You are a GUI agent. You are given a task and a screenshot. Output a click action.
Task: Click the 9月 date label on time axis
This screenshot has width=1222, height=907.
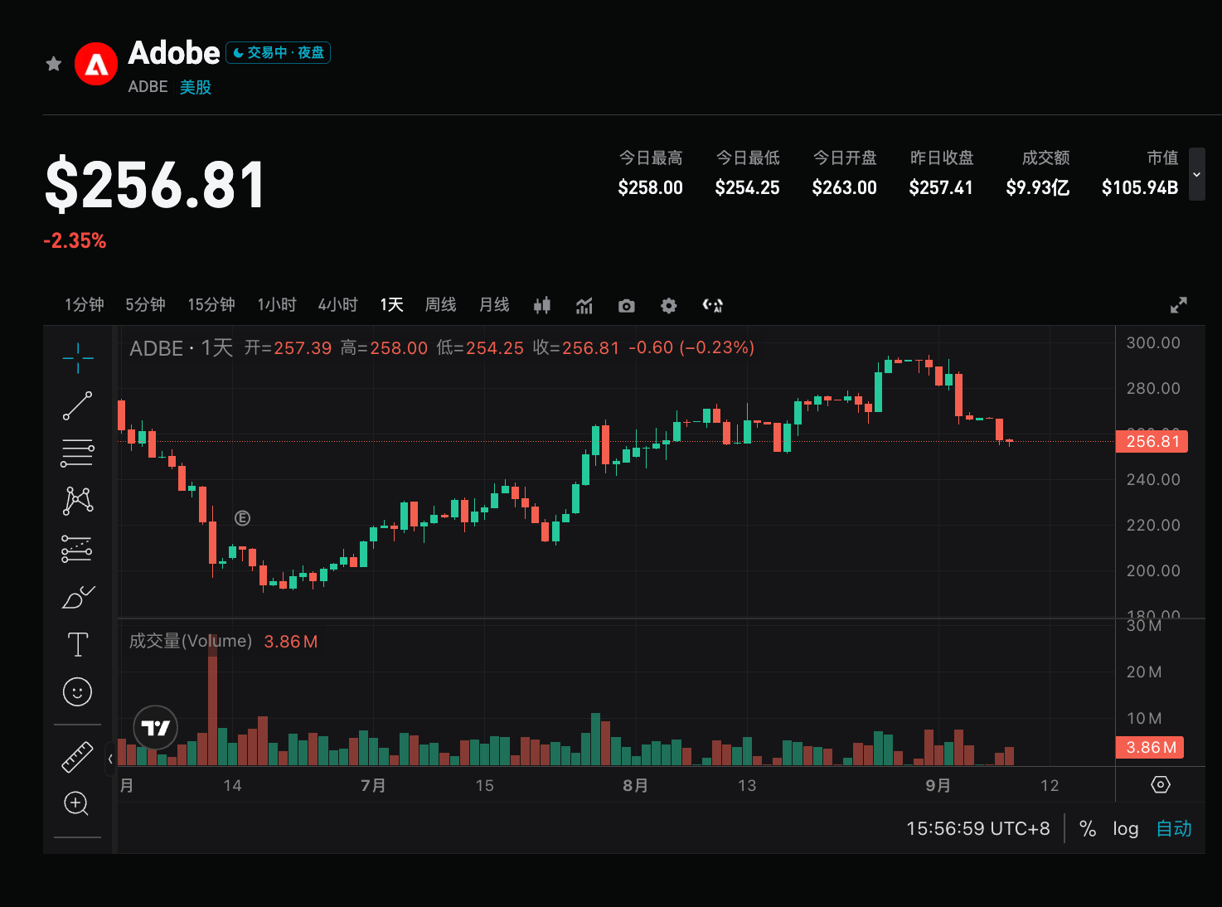click(938, 785)
